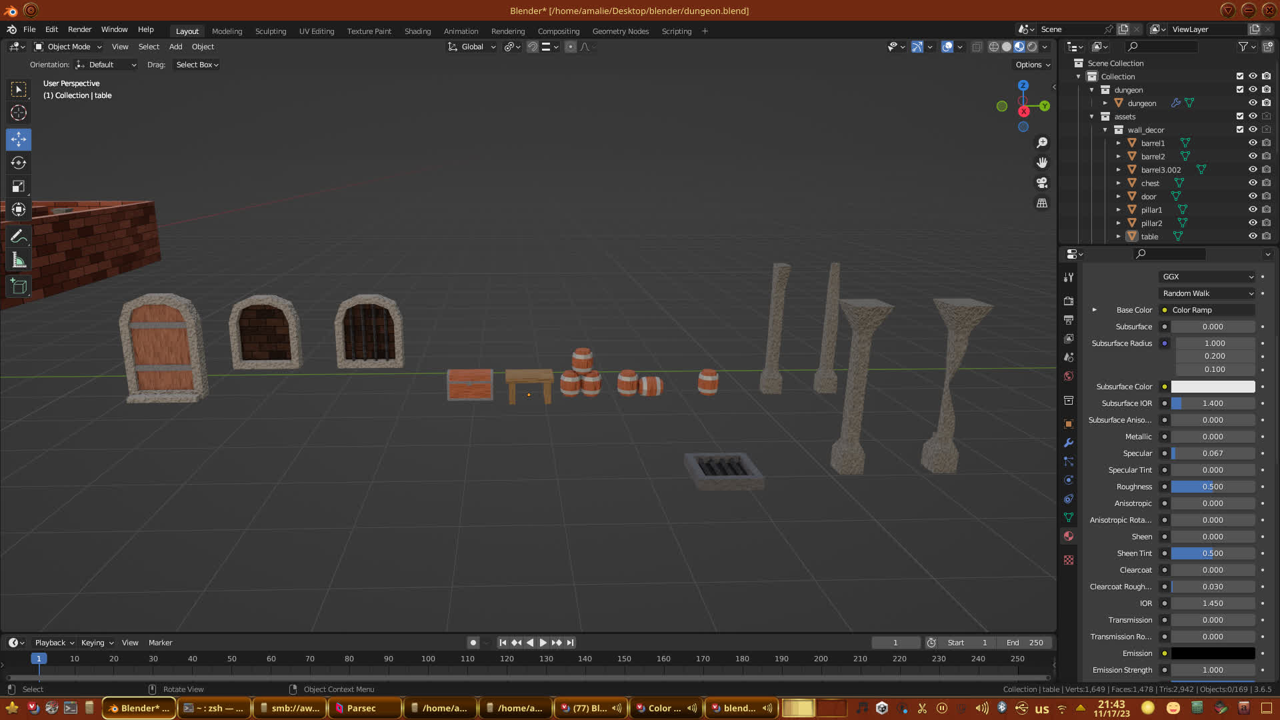Activate the Annotate tool
1280x720 pixels.
pos(19,237)
